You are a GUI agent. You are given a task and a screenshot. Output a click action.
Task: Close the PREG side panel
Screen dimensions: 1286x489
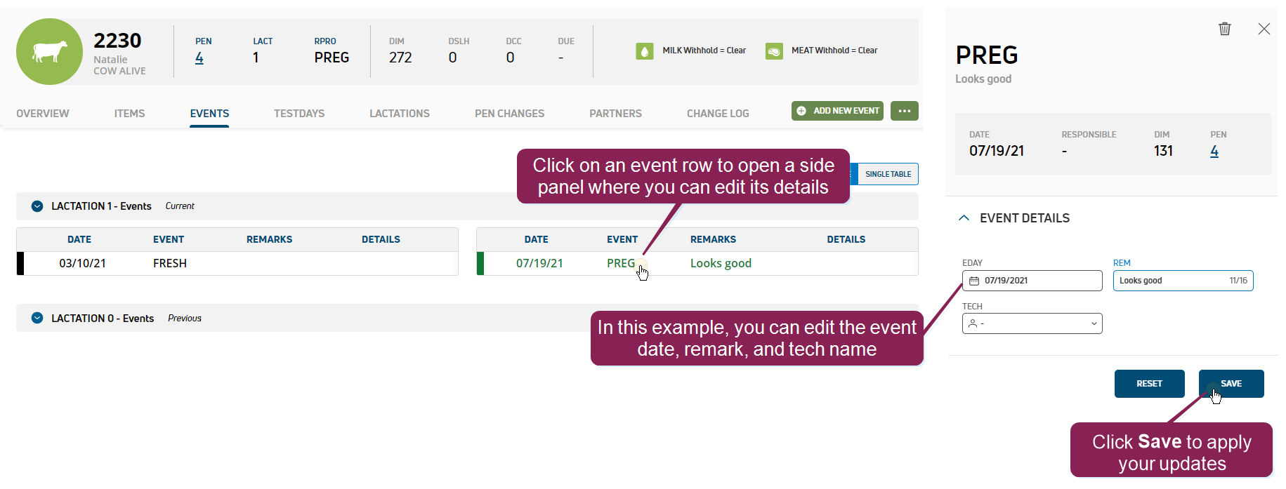tap(1264, 29)
